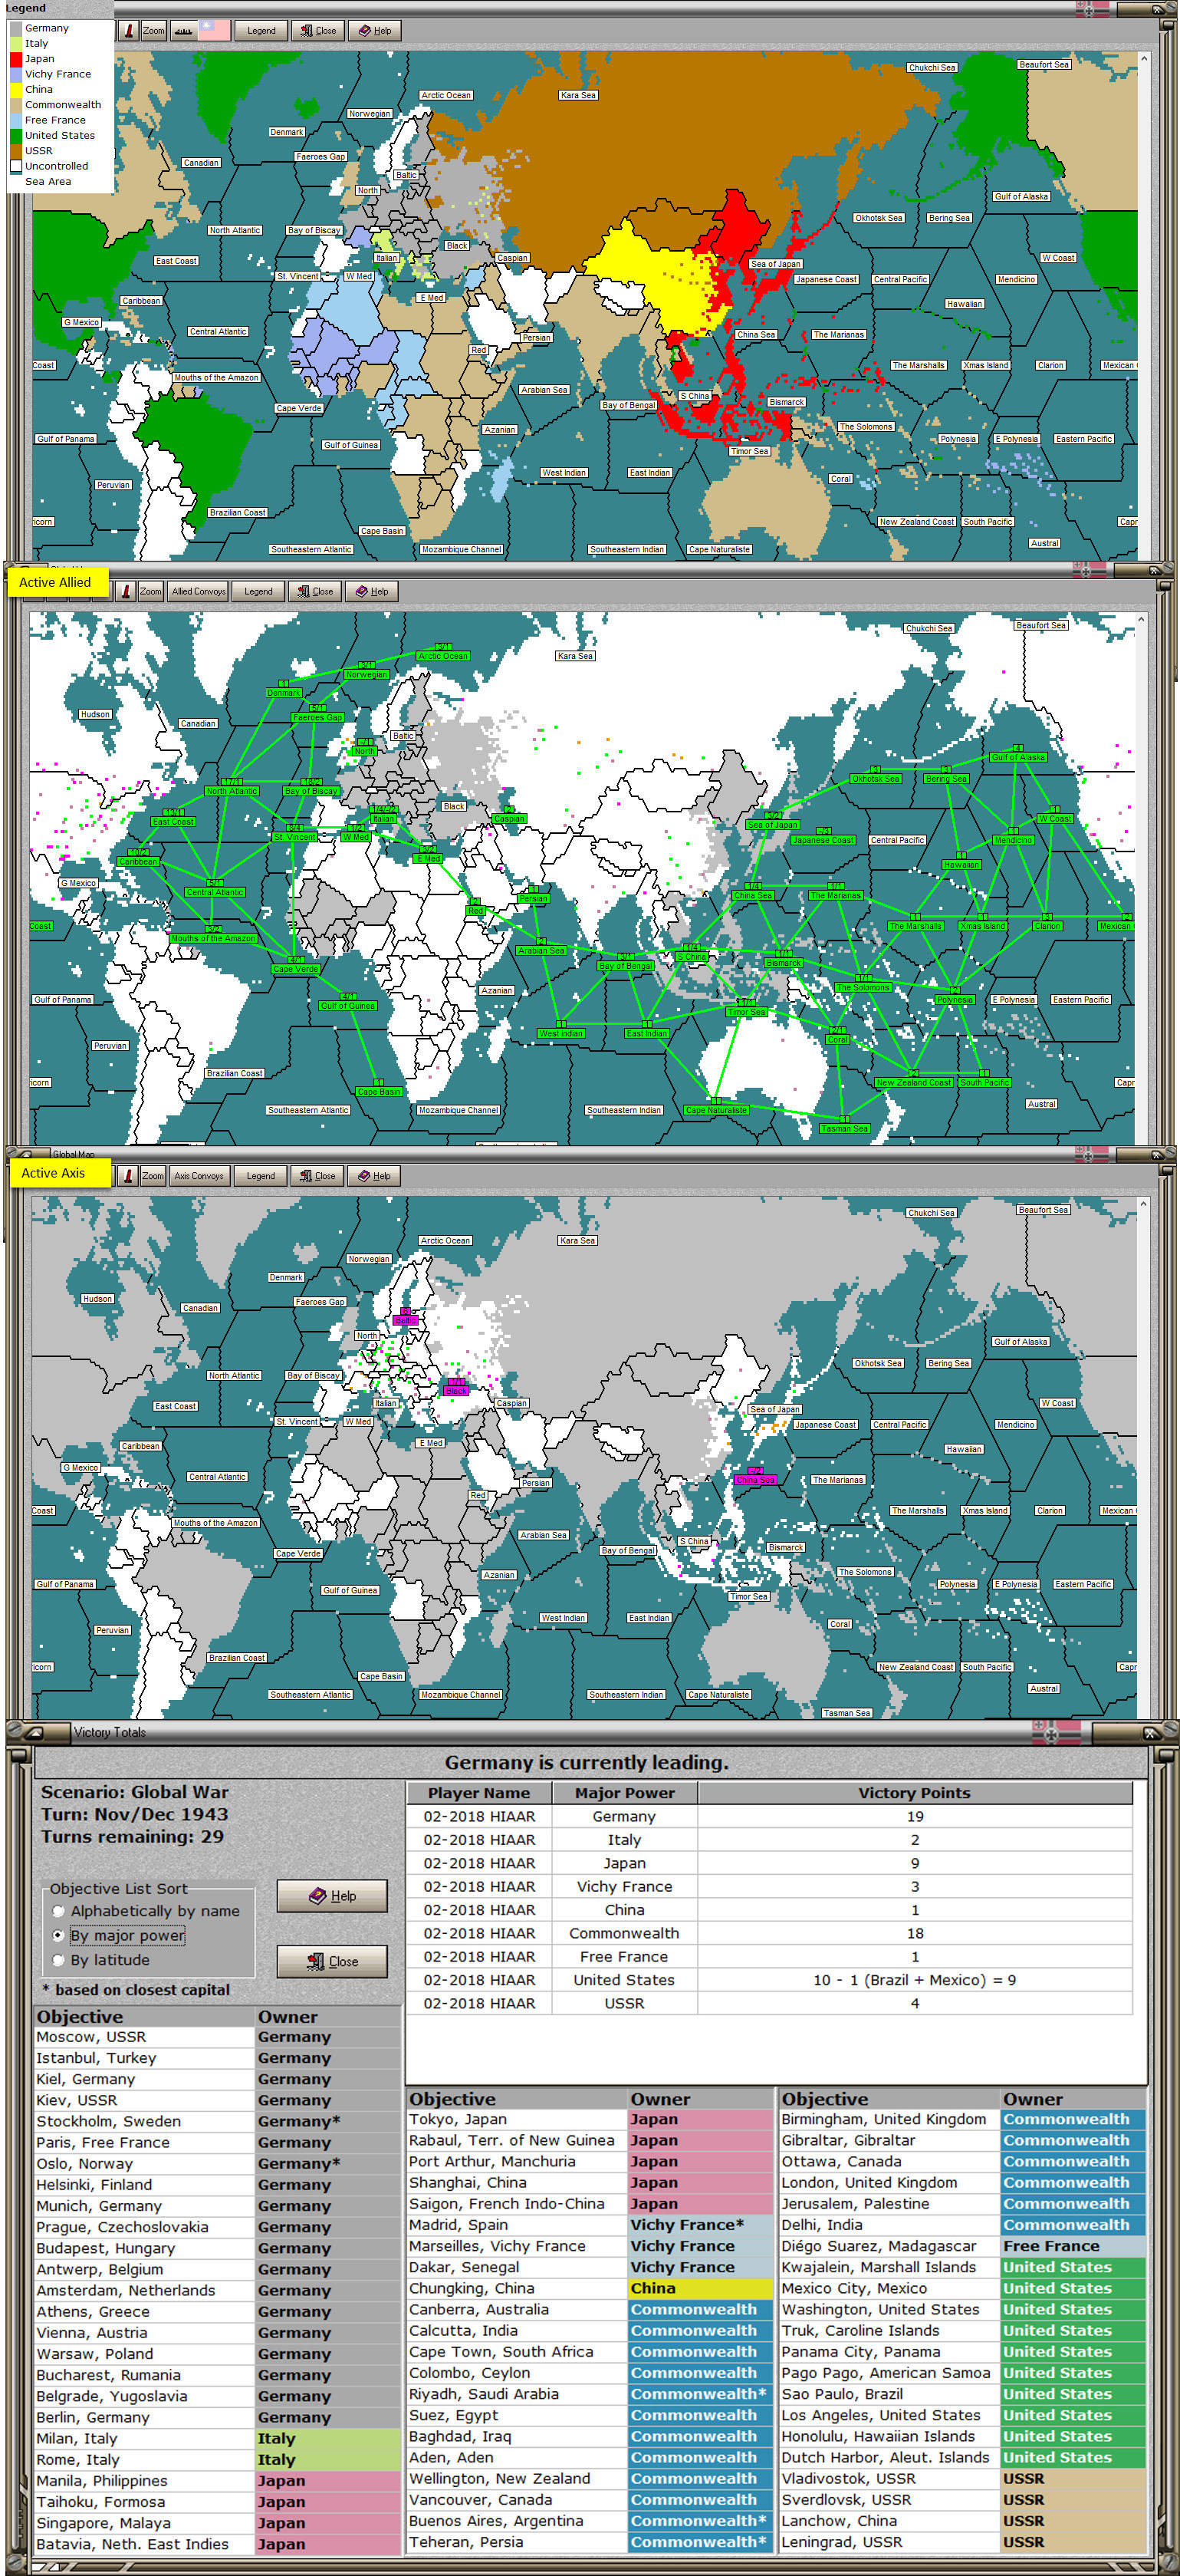Click Zoom in the Allied convoys map toolbar
This screenshot has height=2576, width=1180.
pos(151,591)
